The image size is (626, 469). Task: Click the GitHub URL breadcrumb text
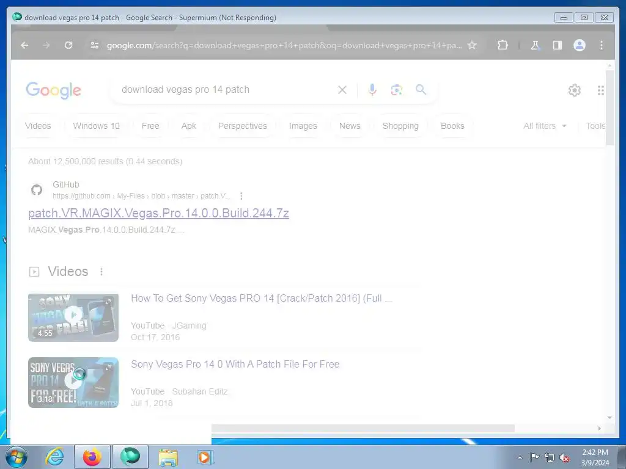(x=142, y=196)
